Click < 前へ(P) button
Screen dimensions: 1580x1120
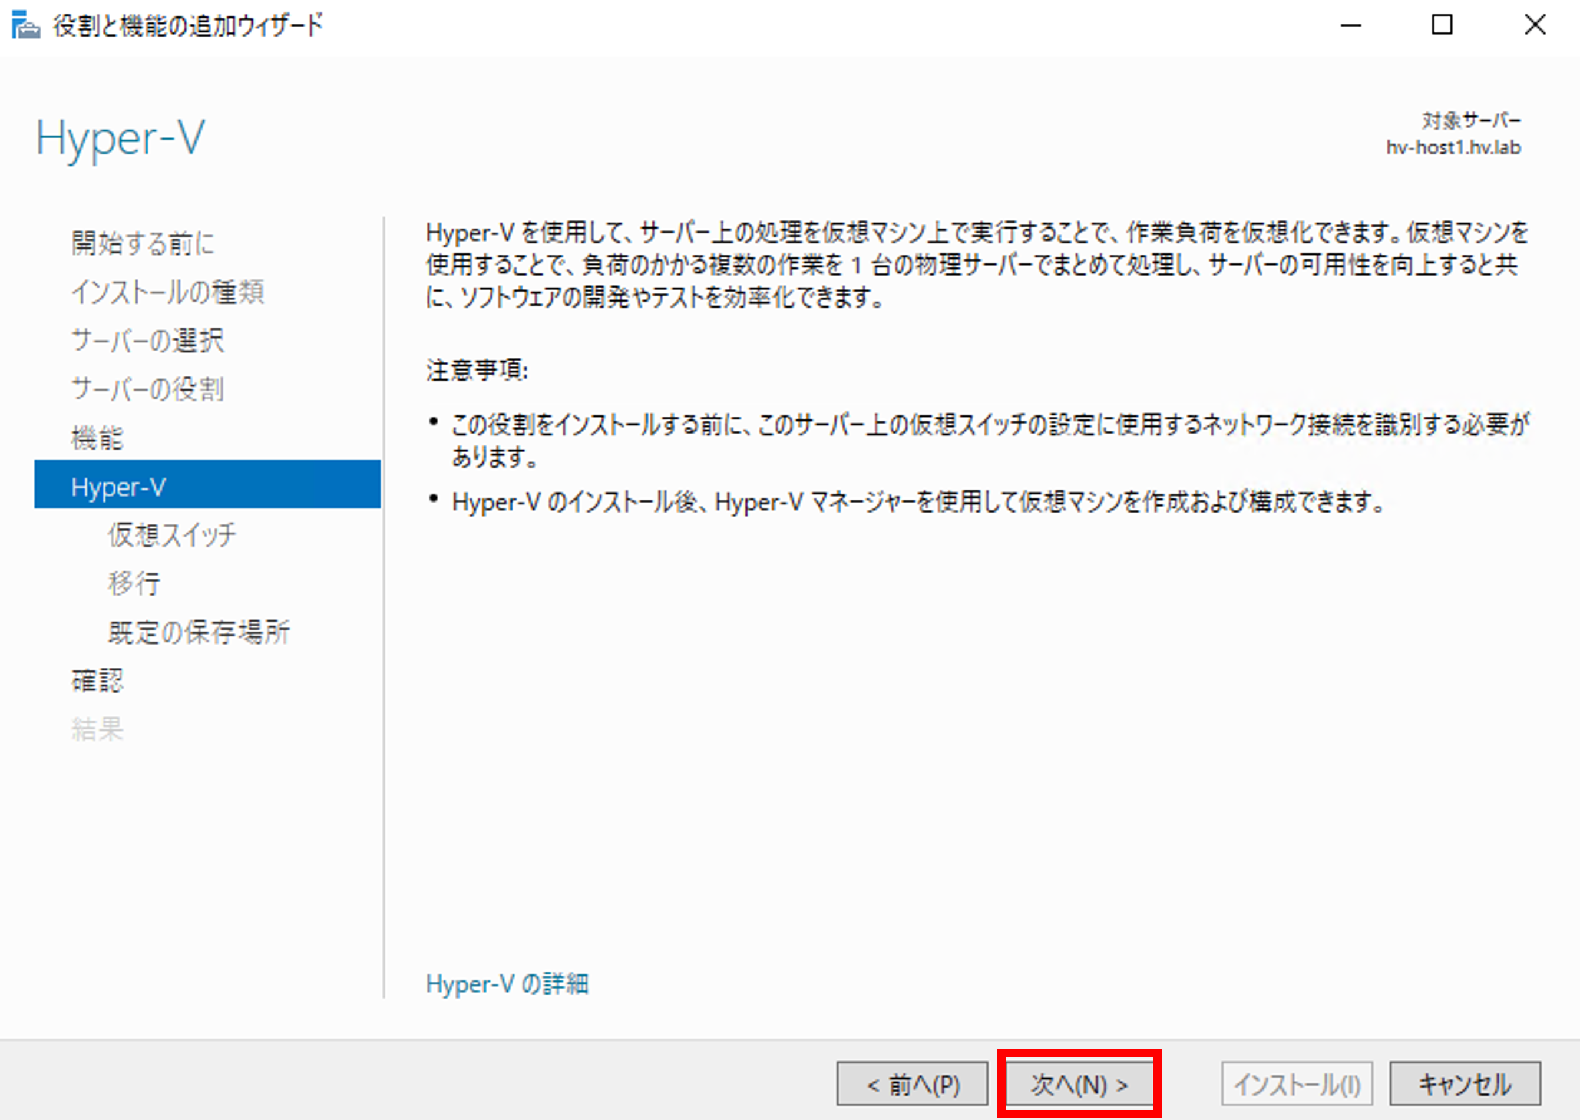pos(913,1083)
